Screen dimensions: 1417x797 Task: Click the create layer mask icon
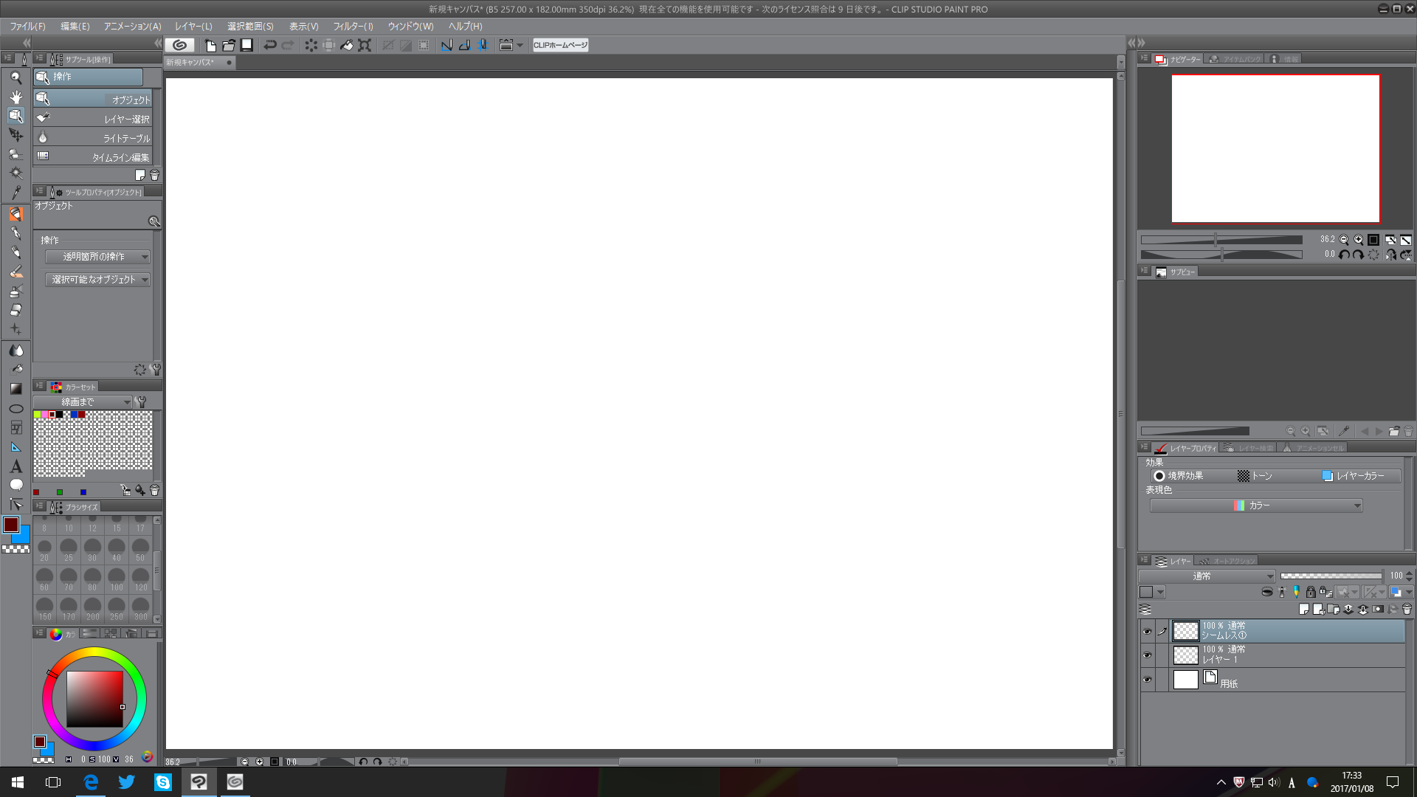[x=1378, y=610]
